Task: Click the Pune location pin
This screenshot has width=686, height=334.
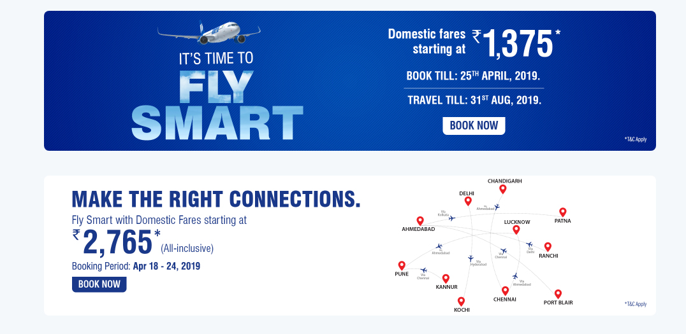Action: tap(402, 265)
